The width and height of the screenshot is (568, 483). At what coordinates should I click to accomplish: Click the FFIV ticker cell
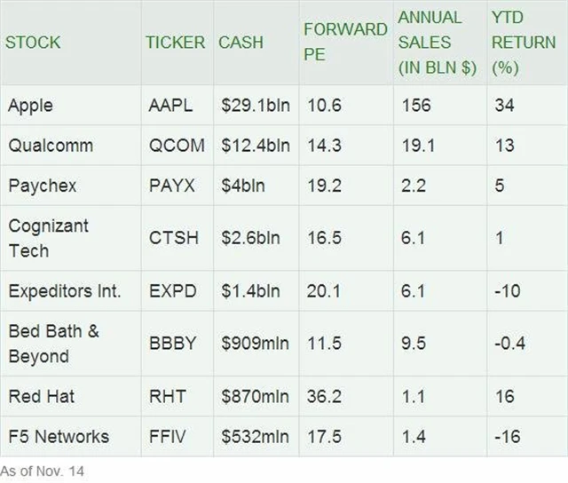click(169, 436)
